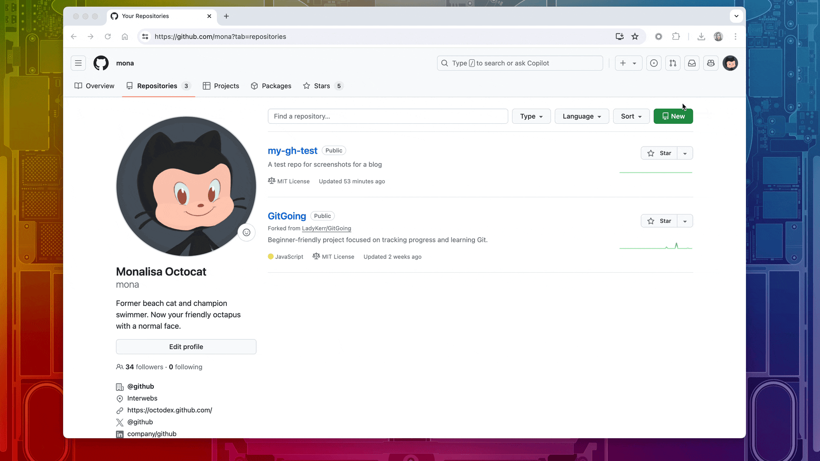Viewport: 820px width, 461px height.
Task: Click the green New repository button
Action: pos(673,116)
